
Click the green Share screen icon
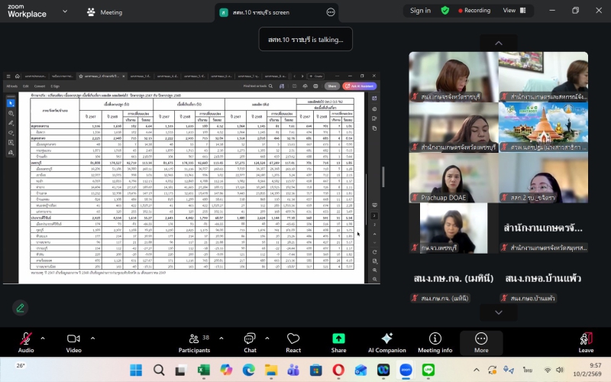[338, 338]
